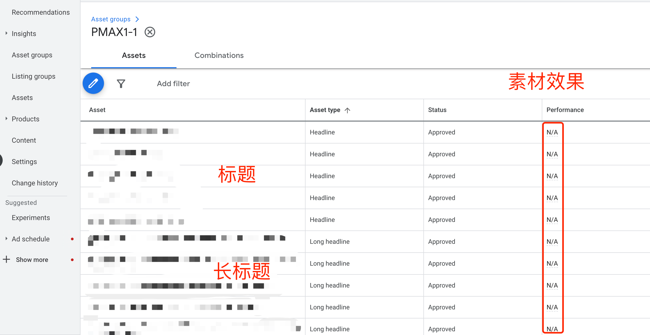
Task: Open the edit pencil tool
Action: click(93, 83)
